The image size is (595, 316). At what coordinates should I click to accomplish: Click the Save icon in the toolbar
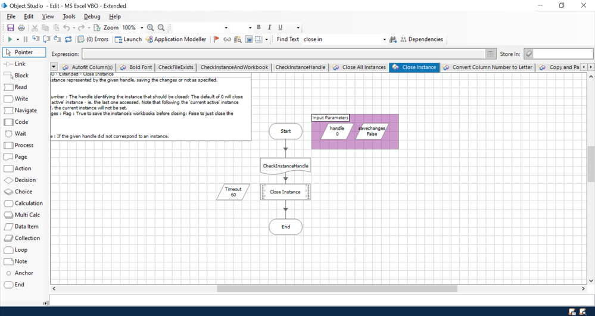point(11,28)
